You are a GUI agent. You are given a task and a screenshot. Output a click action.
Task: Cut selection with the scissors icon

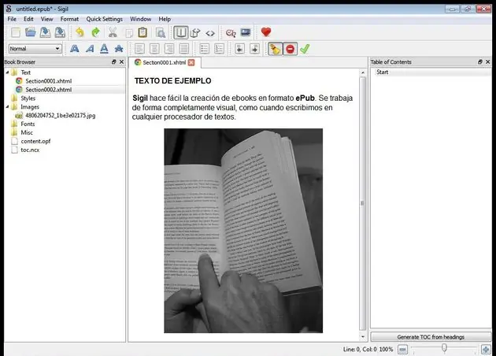[x=113, y=32]
